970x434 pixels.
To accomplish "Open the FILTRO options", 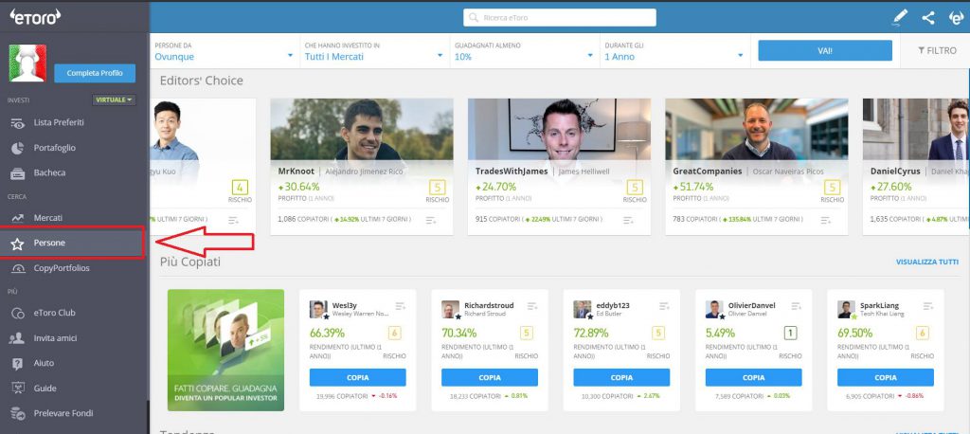I will (x=937, y=51).
